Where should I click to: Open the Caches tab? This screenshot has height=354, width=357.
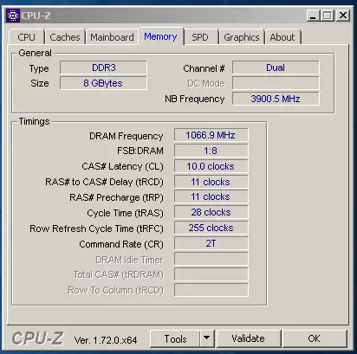pos(65,37)
